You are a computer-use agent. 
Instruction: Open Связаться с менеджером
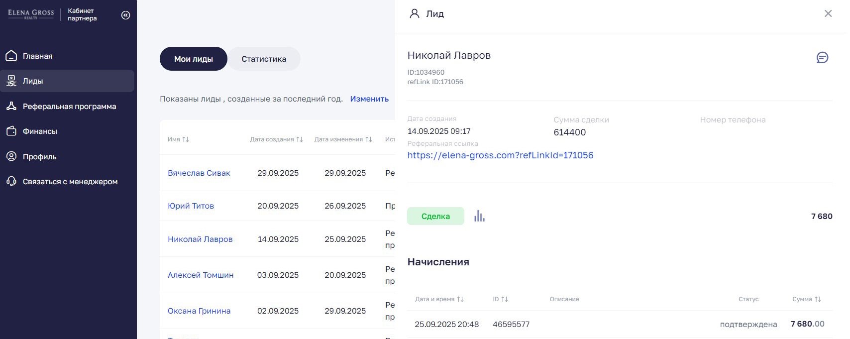point(70,182)
